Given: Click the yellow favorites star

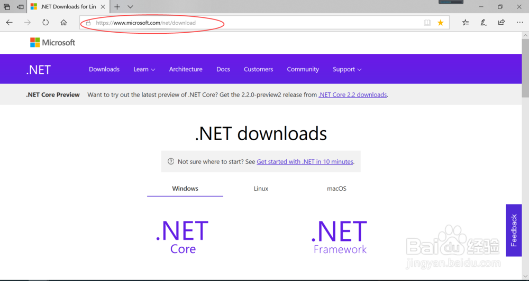Looking at the screenshot, I should click(441, 23).
